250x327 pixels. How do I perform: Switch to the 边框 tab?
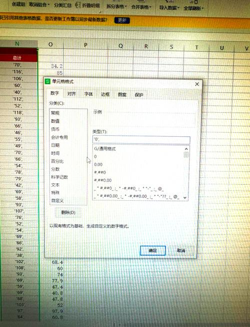(x=105, y=94)
